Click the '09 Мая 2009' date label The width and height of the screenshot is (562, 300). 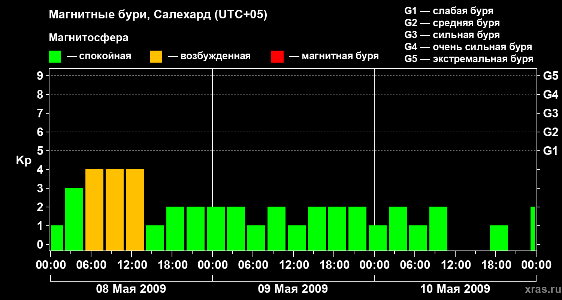pyautogui.click(x=293, y=289)
